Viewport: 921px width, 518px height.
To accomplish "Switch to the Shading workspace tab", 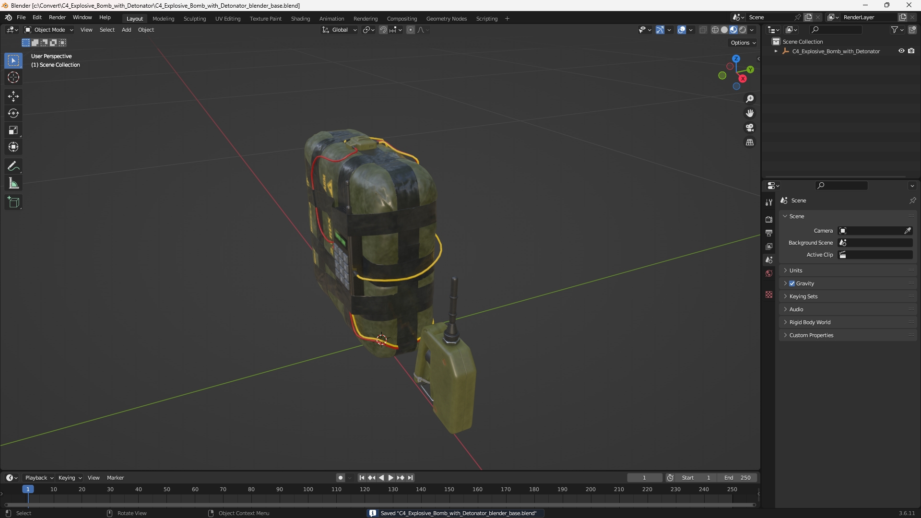I will pos(300,19).
